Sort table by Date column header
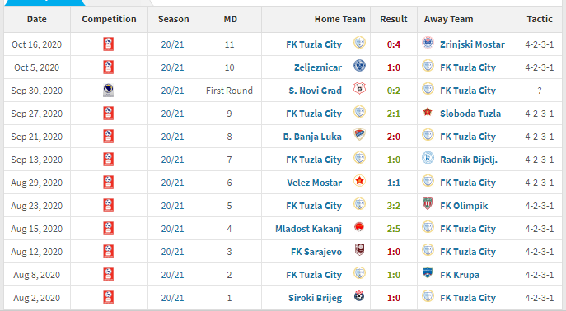566x311 pixels. (x=37, y=19)
